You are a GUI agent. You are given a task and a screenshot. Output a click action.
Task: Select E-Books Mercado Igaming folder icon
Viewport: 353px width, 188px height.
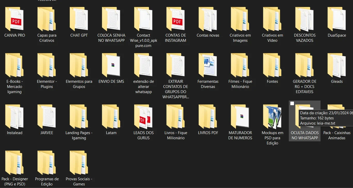coord(14,65)
